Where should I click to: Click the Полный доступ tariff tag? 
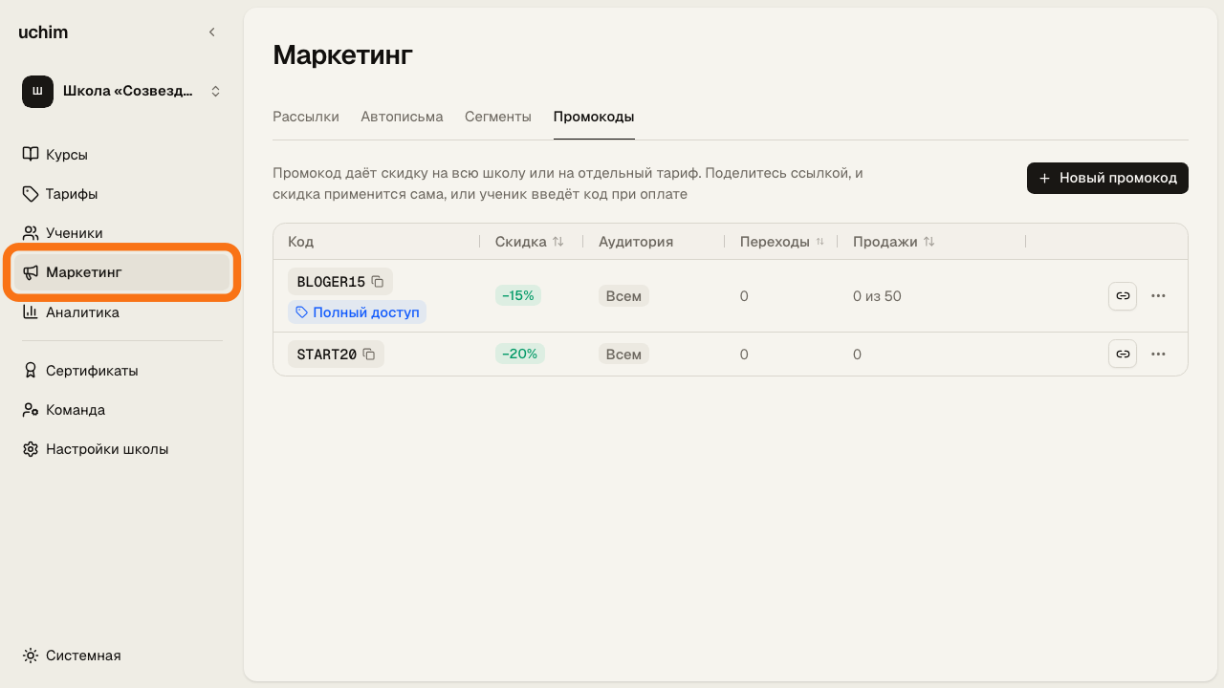point(357,312)
